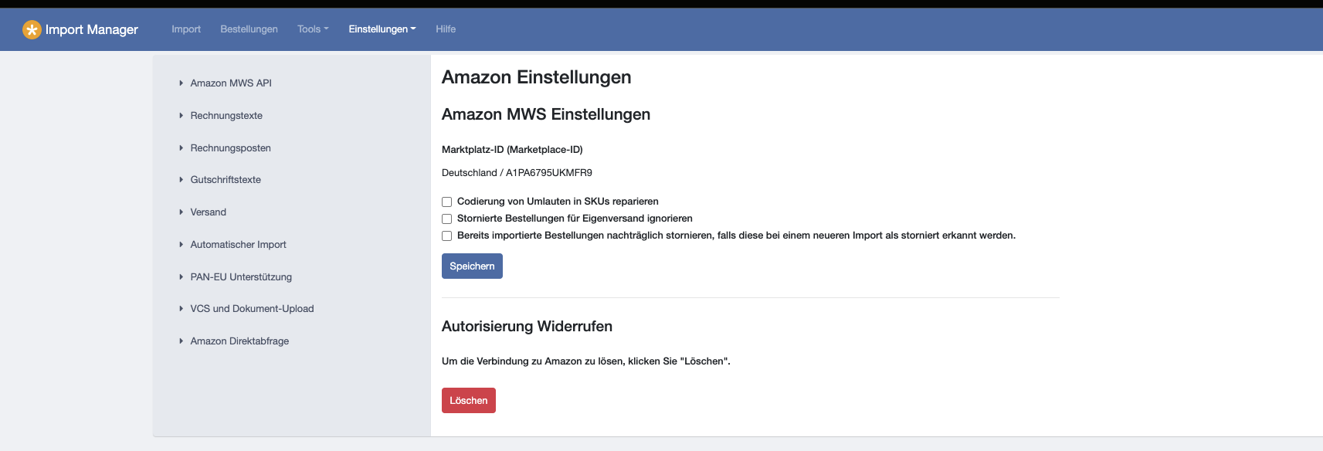Open the Einstellungen dropdown menu
This screenshot has width=1323, height=451.
point(382,29)
